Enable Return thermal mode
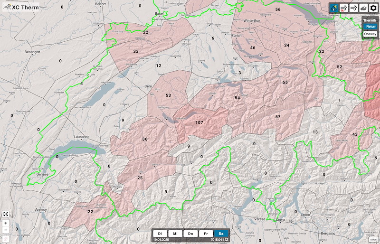The width and height of the screenshot is (380, 244). [x=370, y=27]
